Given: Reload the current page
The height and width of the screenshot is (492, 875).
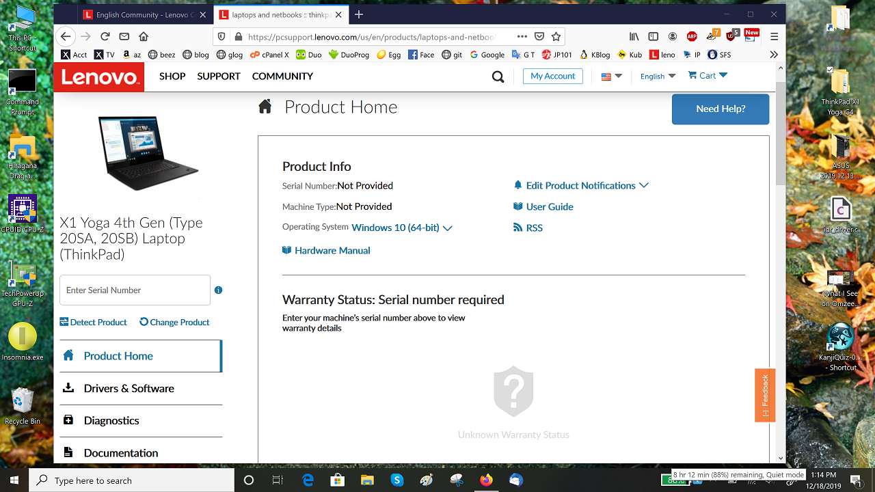Looking at the screenshot, I should [x=105, y=37].
